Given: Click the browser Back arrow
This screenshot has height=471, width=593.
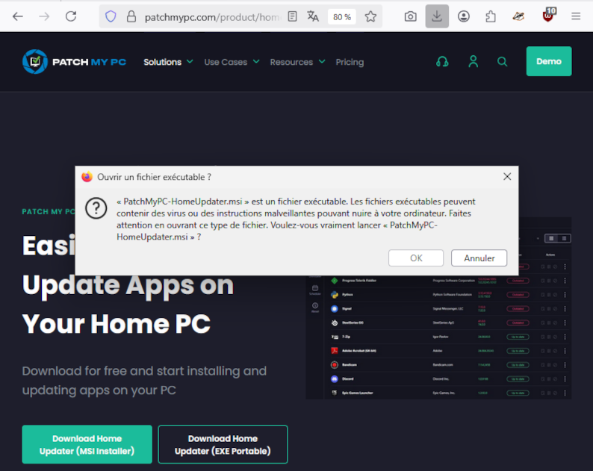Looking at the screenshot, I should click(x=18, y=16).
